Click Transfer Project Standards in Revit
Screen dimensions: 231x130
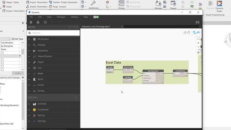pos(63,2)
